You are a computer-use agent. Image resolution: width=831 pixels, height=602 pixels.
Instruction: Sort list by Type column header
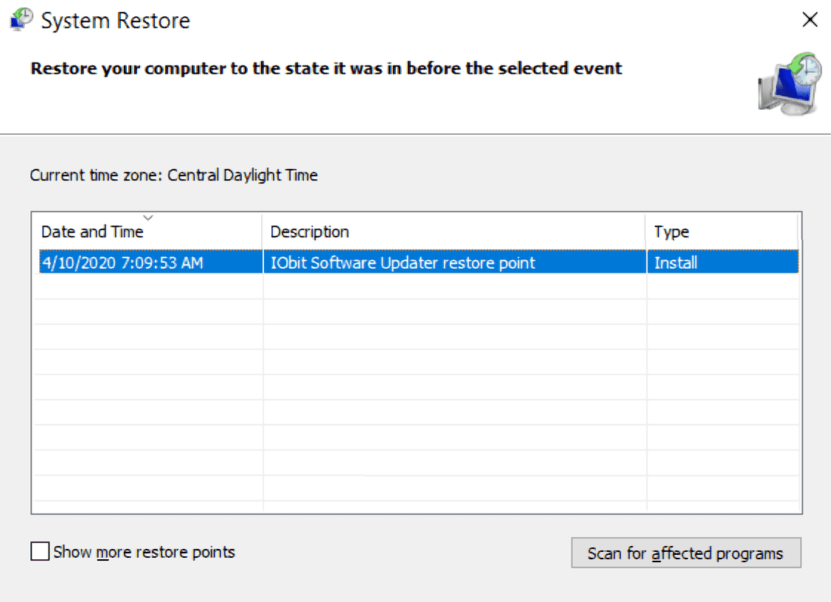[x=671, y=232]
